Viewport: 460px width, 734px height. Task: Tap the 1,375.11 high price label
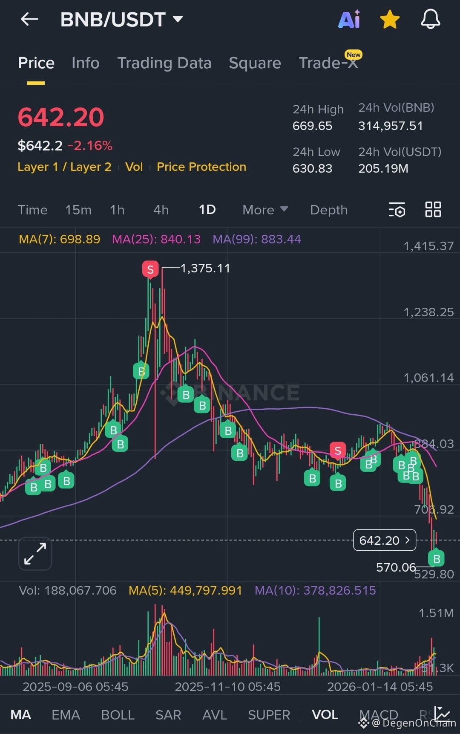205,268
